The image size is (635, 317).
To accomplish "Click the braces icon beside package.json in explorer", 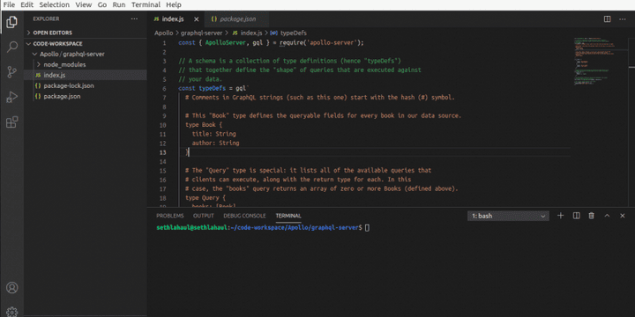I will coord(38,96).
